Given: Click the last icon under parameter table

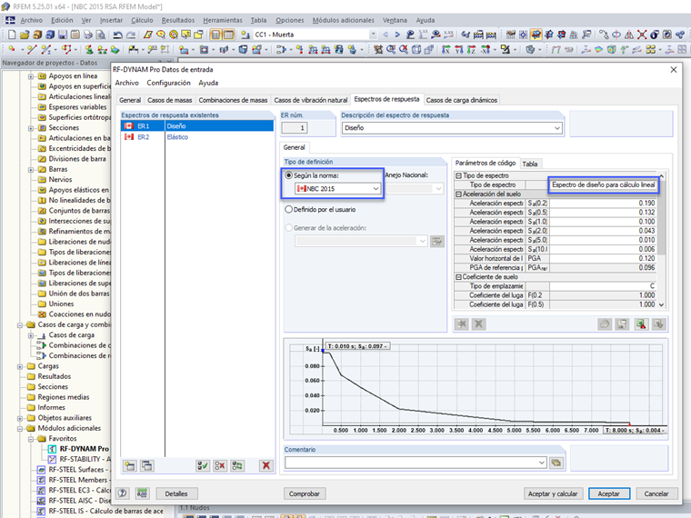Looking at the screenshot, I should click(659, 324).
